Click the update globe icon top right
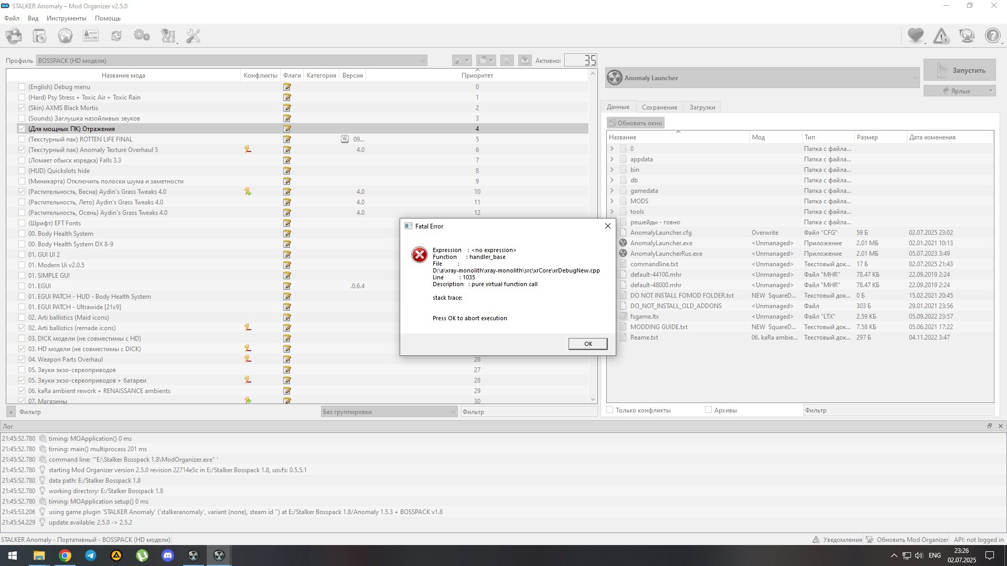 pos(967,36)
